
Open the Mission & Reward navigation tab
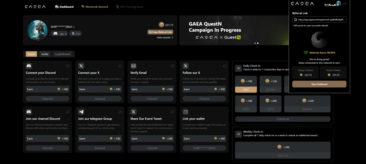point(95,7)
